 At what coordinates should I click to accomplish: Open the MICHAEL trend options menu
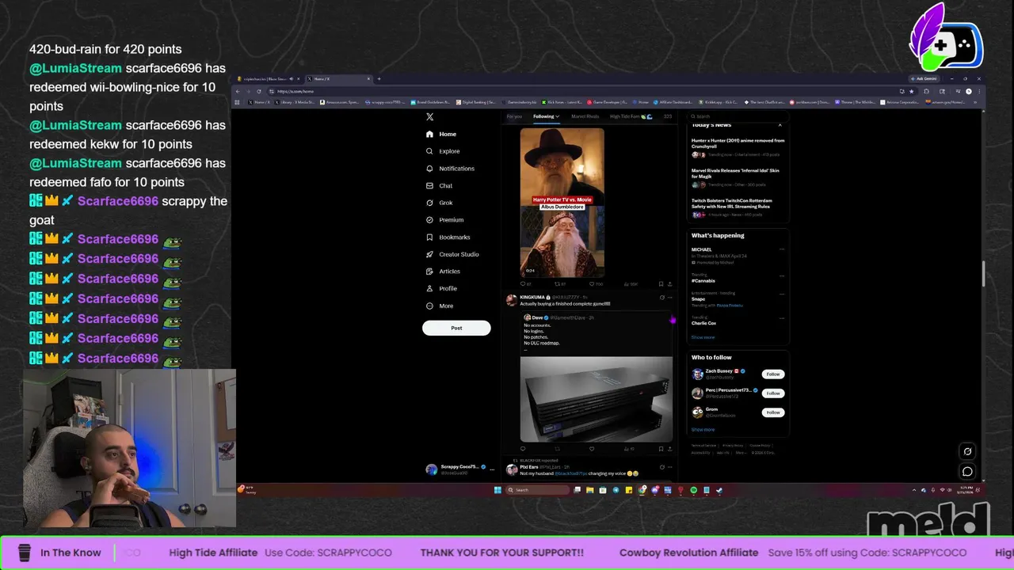click(781, 249)
